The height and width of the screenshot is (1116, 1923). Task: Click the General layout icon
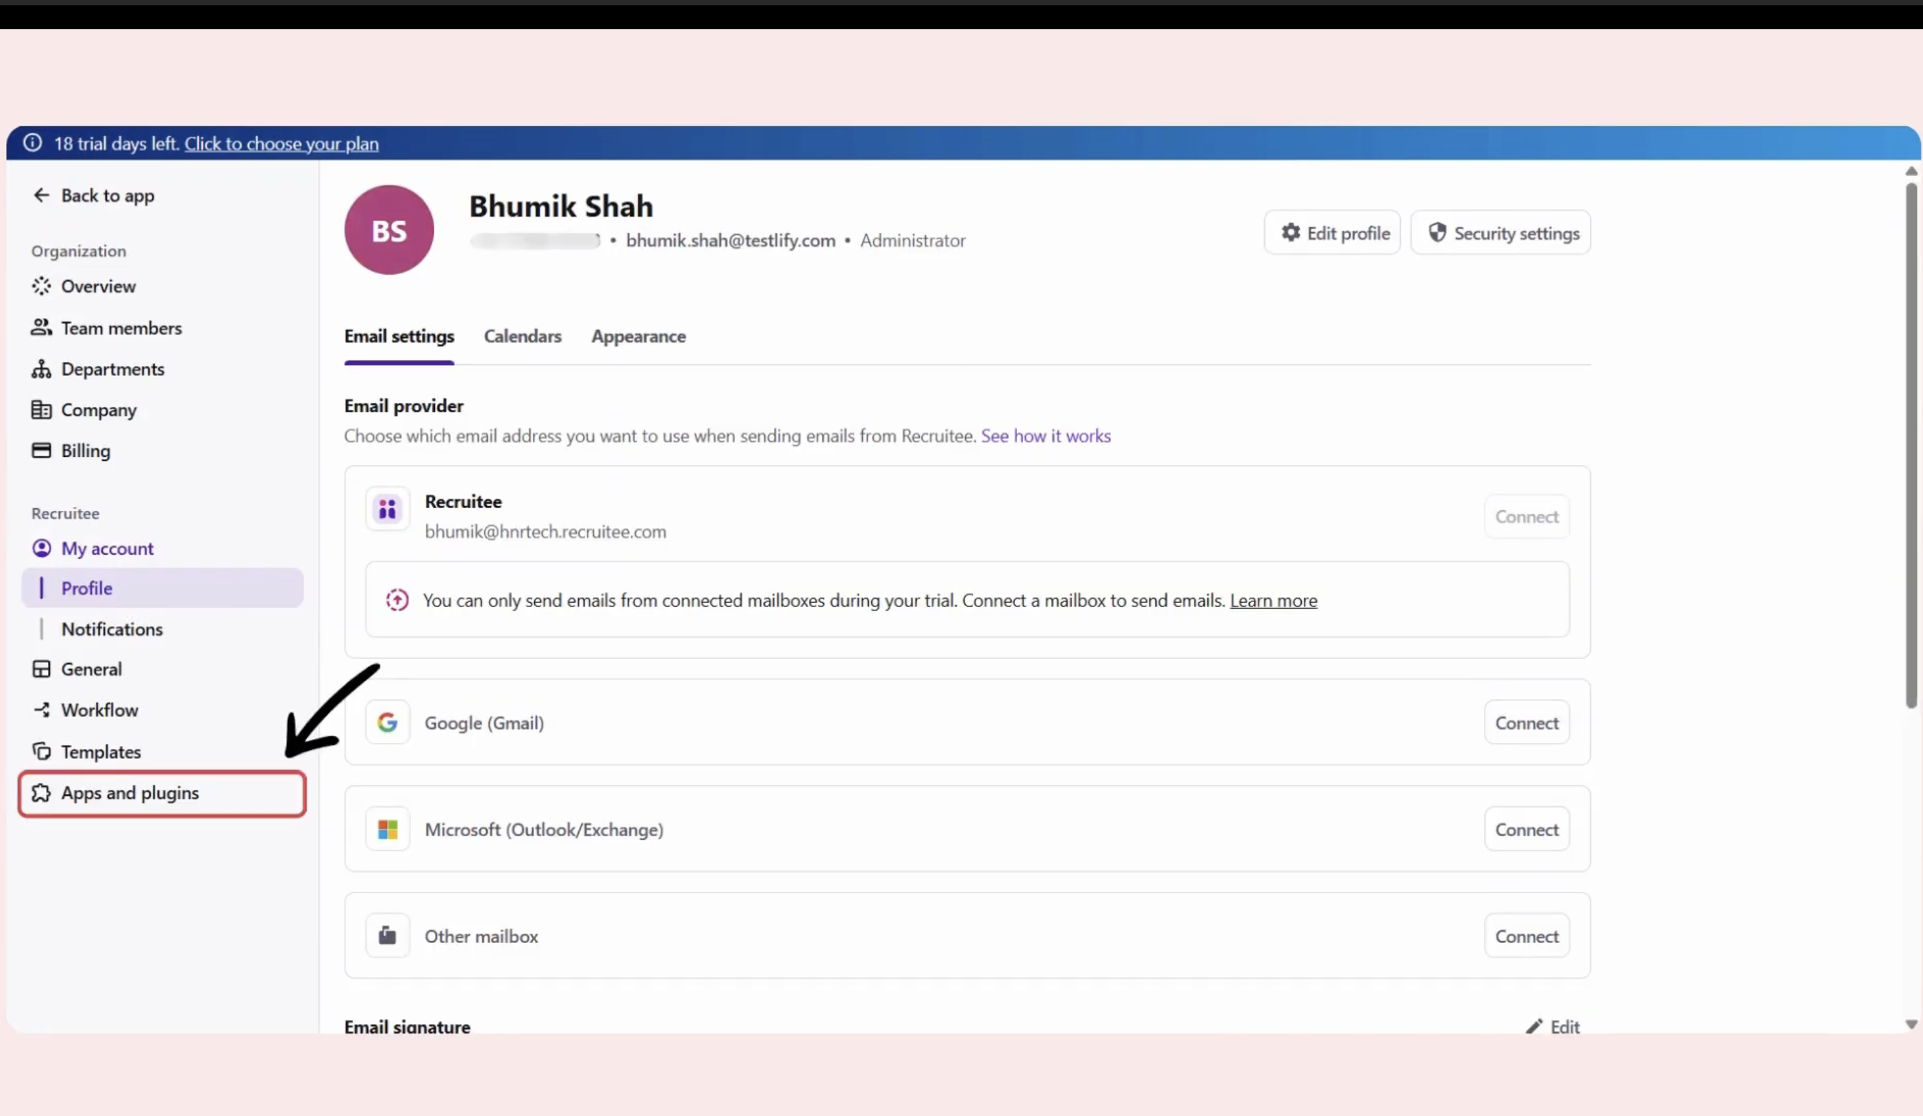click(x=41, y=669)
